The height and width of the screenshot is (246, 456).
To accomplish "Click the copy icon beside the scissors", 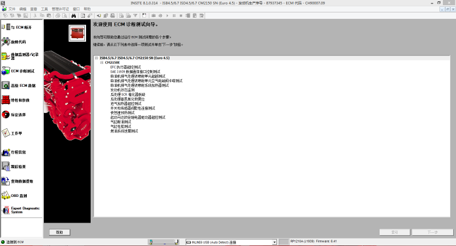I will point(42,15).
